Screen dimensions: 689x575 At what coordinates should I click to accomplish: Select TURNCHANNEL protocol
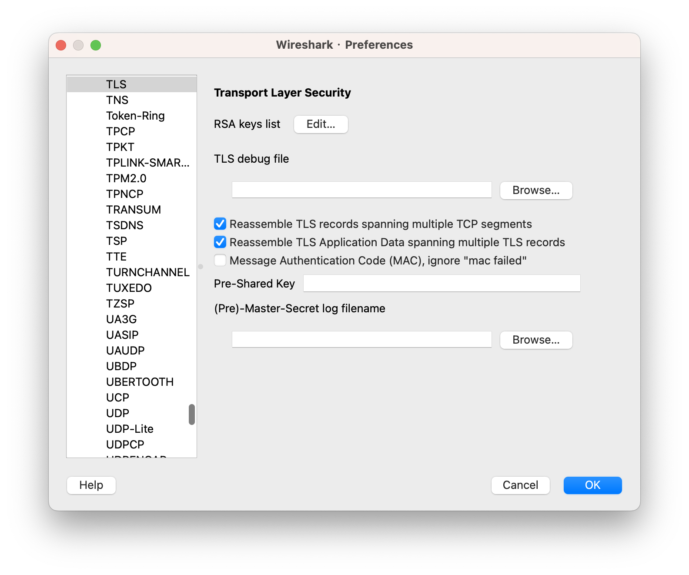pos(131,272)
